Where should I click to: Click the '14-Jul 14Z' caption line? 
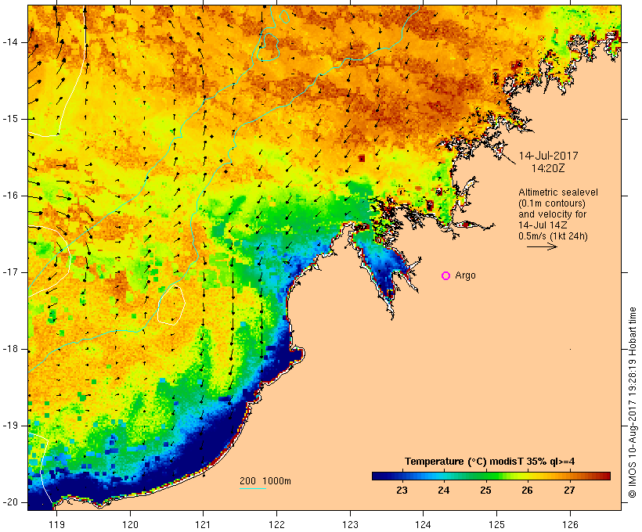tap(543, 225)
